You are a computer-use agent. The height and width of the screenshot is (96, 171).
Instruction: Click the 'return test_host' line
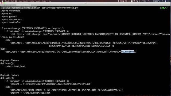(x=15, y=66)
